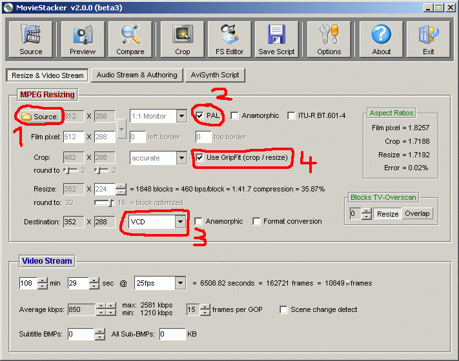This screenshot has width=459, height=361.
Task: Click the Subtitle BMPs input field
Action: (81, 334)
